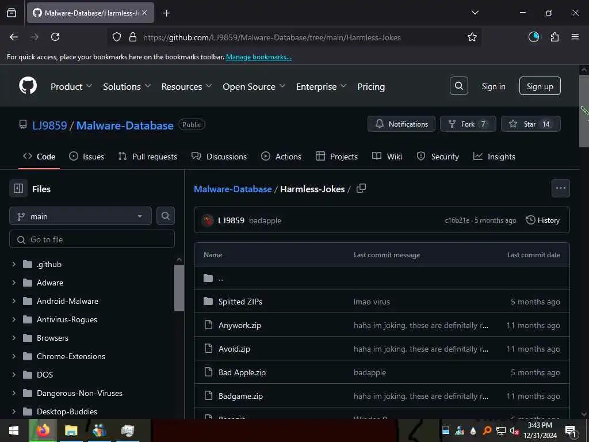Click the Sign in link
589x442 pixels.
pos(493,86)
